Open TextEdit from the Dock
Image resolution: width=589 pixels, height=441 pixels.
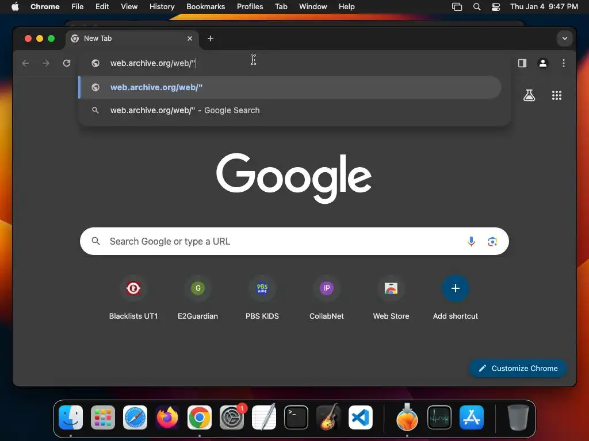[264, 417]
